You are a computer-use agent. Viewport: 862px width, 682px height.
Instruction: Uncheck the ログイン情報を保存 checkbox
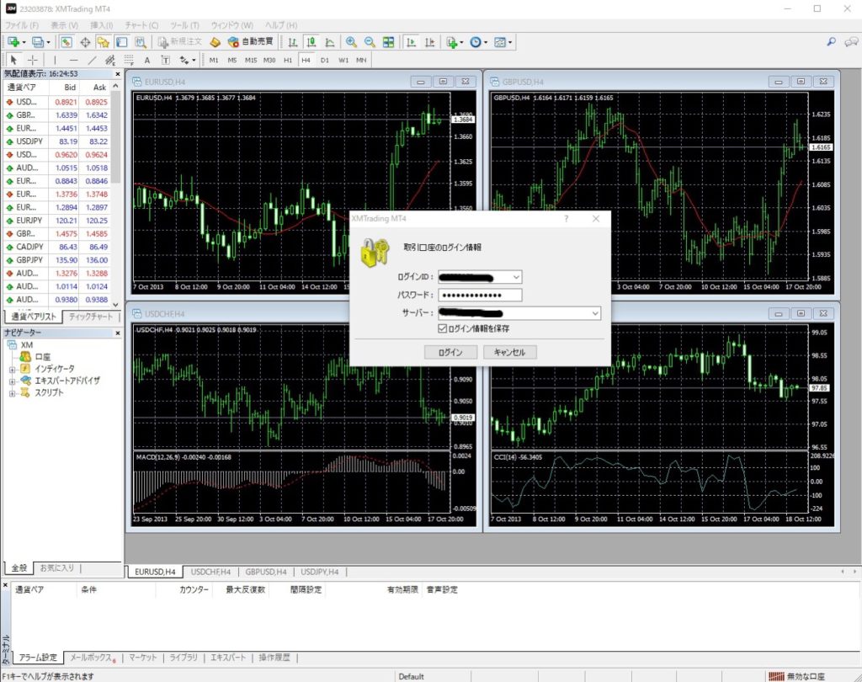pos(443,328)
